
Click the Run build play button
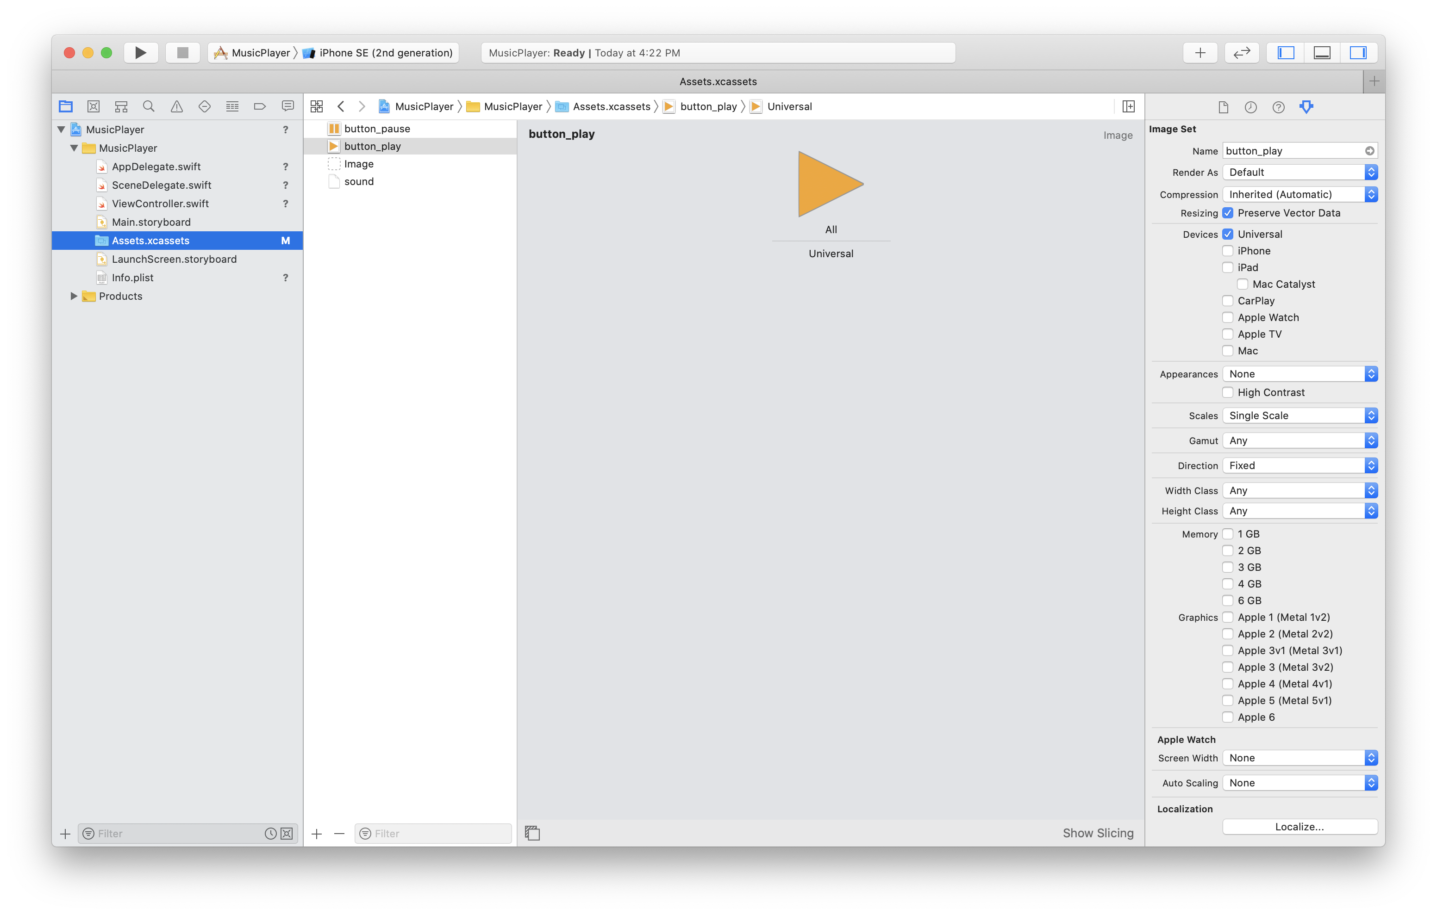(x=140, y=52)
